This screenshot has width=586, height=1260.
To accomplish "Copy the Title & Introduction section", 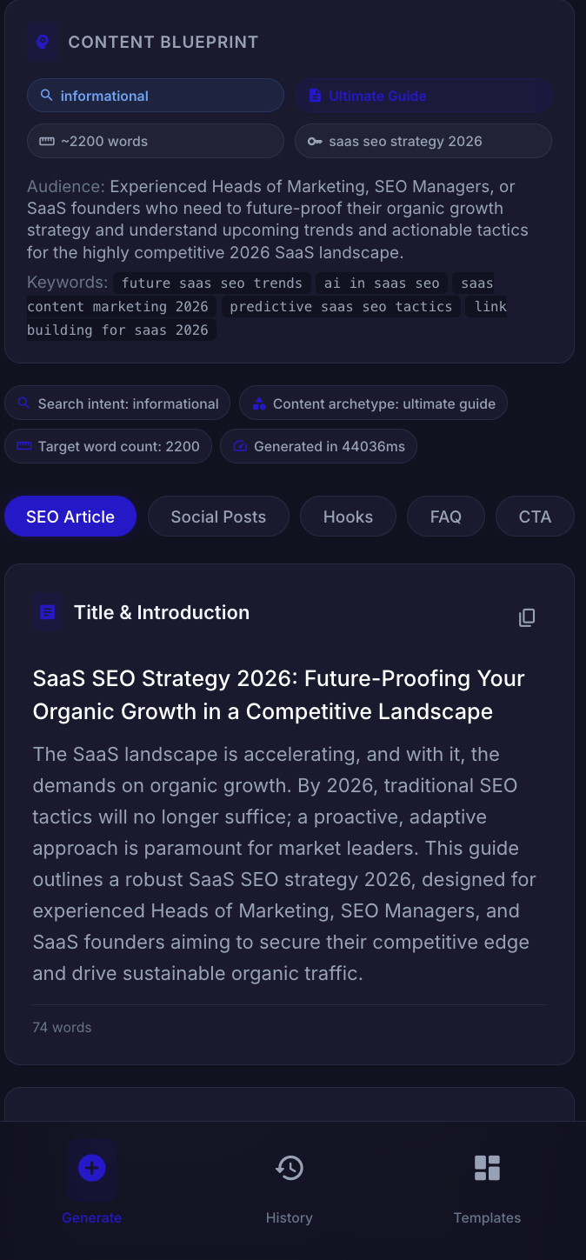I will [x=527, y=617].
